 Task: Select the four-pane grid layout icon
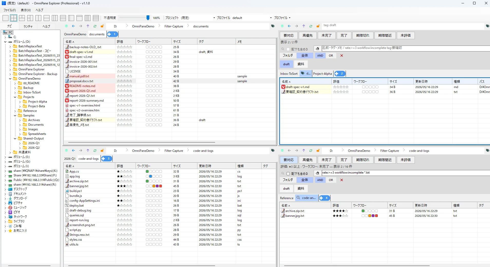point(14,18)
